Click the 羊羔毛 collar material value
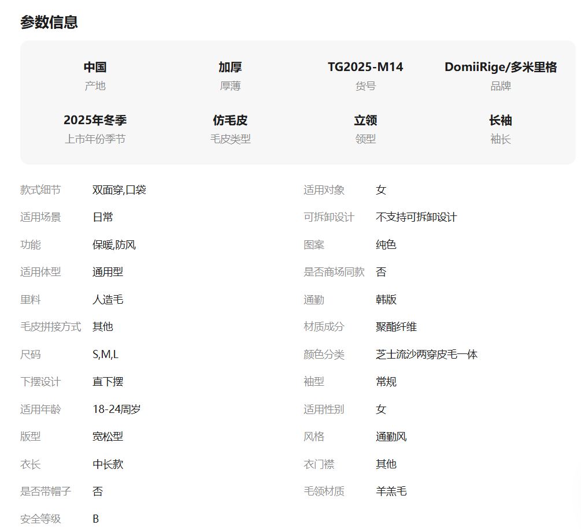This screenshot has height=529, width=581. tap(391, 491)
